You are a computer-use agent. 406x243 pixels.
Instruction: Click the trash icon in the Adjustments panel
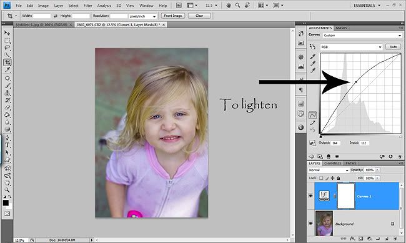click(400, 156)
